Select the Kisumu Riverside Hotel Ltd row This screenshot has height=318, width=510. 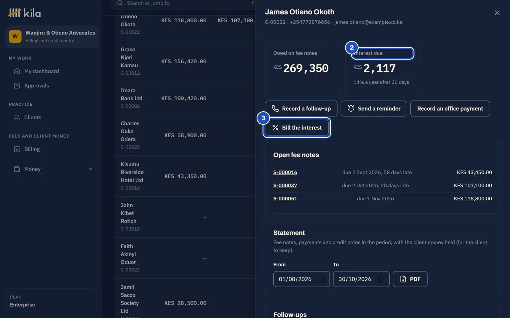185,176
